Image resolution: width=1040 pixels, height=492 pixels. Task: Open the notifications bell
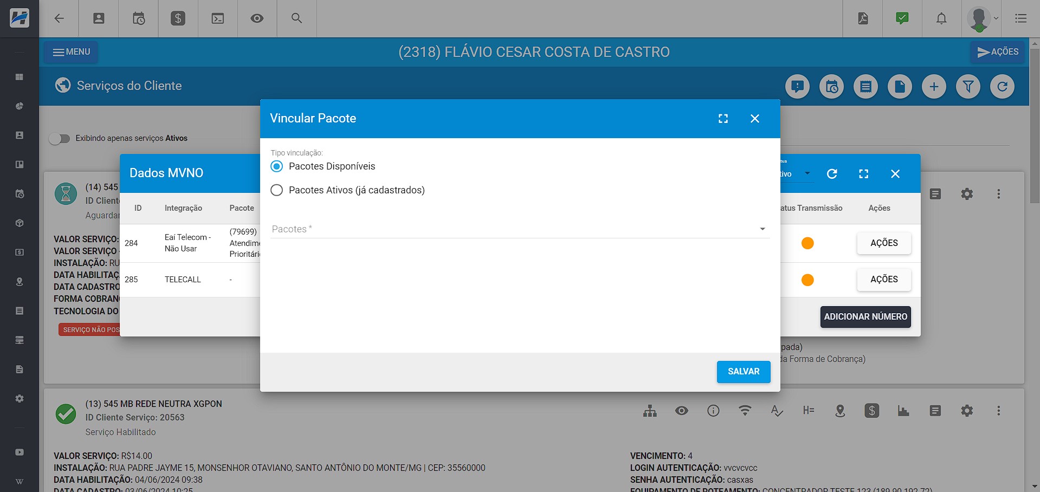942,18
